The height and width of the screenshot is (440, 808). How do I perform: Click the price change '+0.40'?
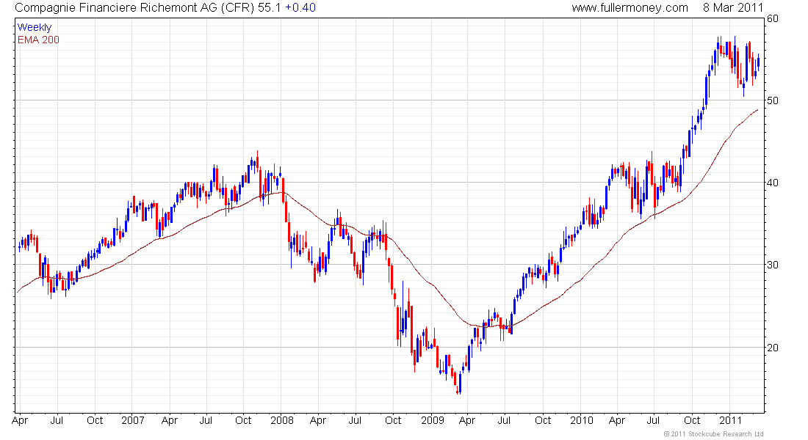(x=300, y=8)
